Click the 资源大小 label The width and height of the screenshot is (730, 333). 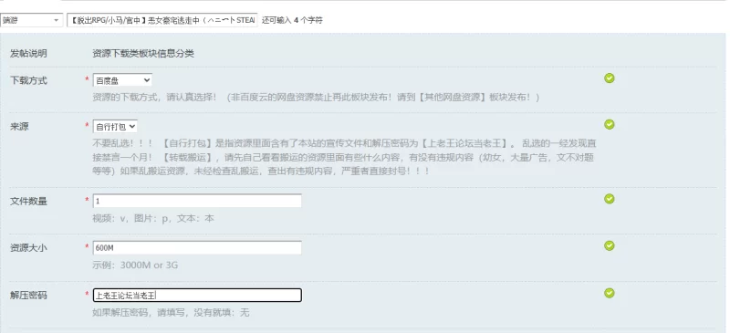[x=28, y=248]
